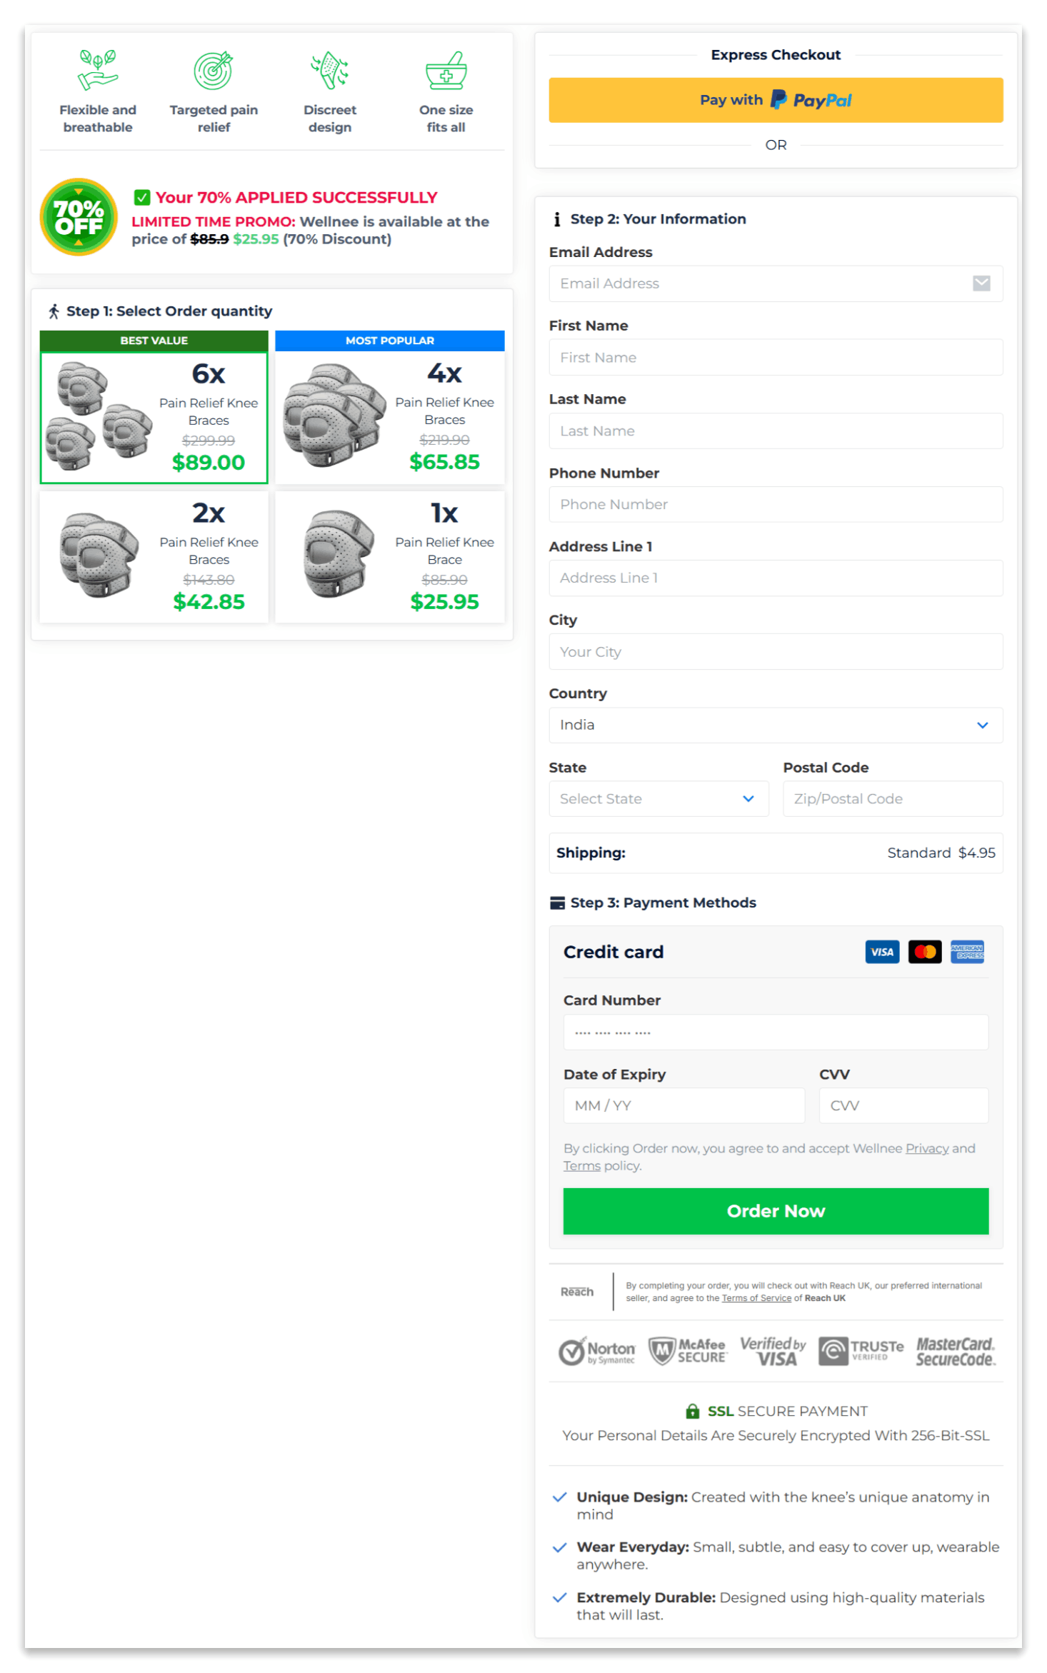Click the American Express logo

[x=967, y=952]
